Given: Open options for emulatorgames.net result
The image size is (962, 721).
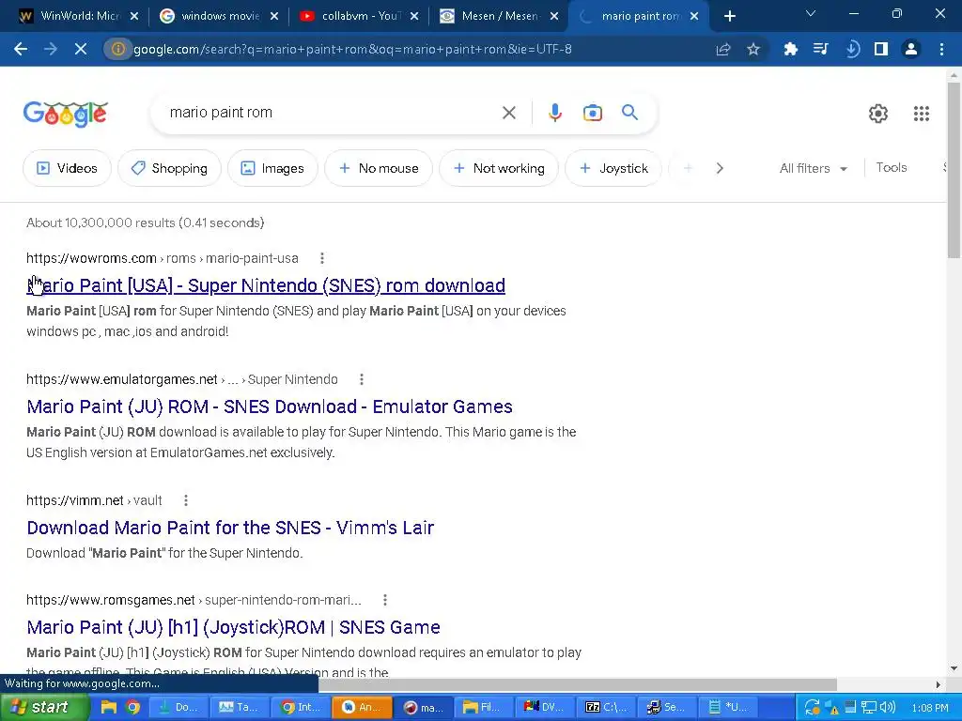Looking at the screenshot, I should pos(362,379).
